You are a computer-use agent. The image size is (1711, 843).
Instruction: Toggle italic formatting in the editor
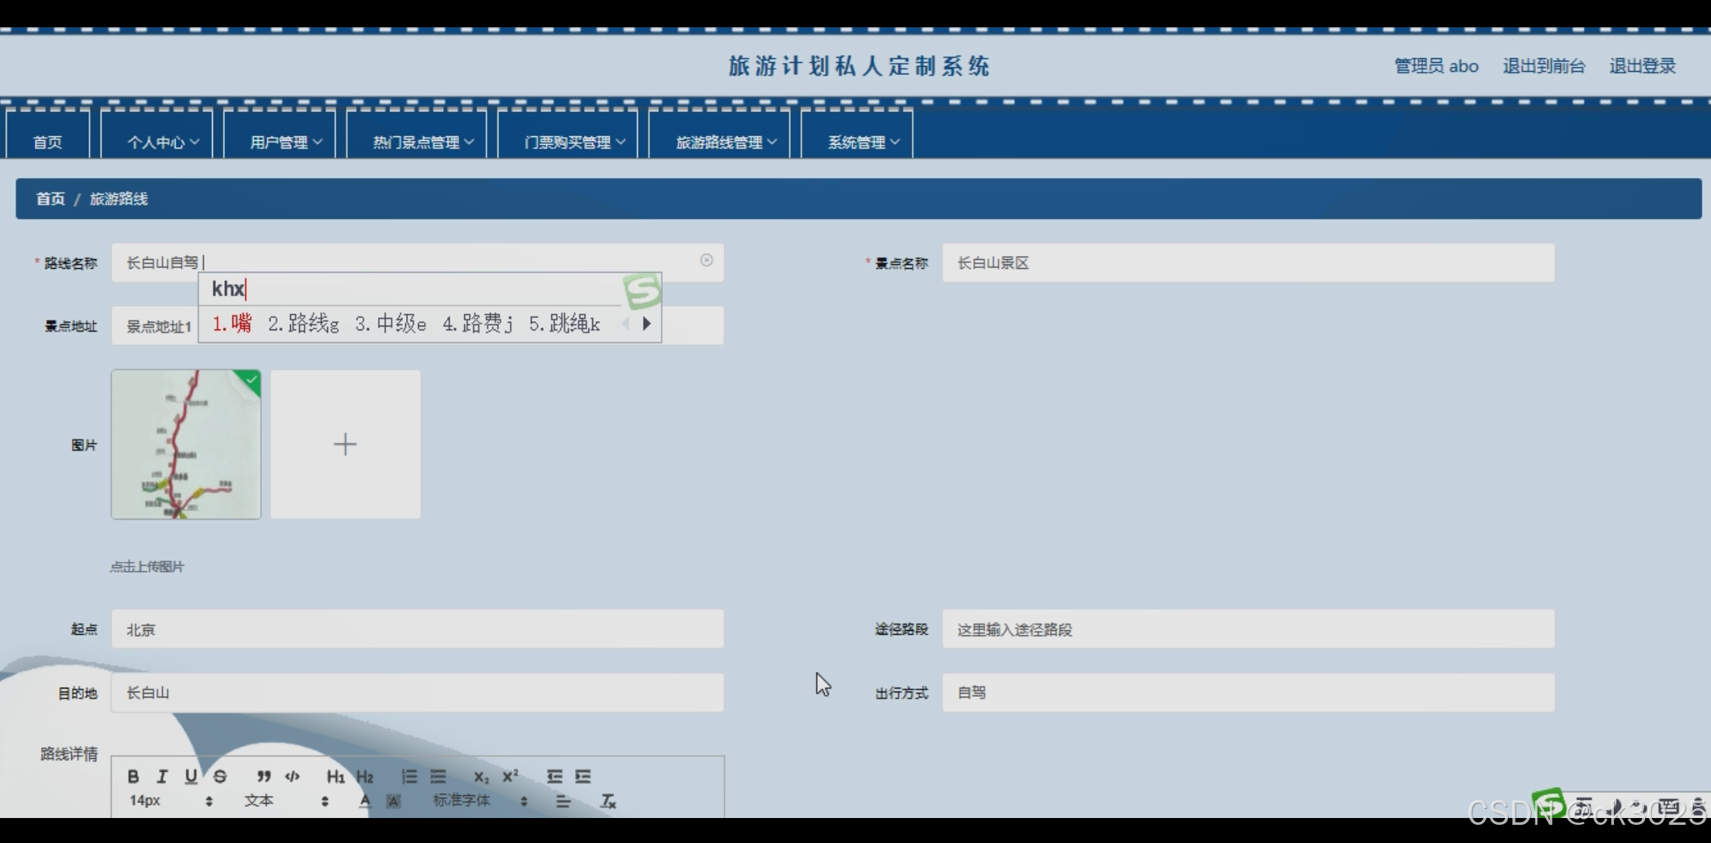161,776
